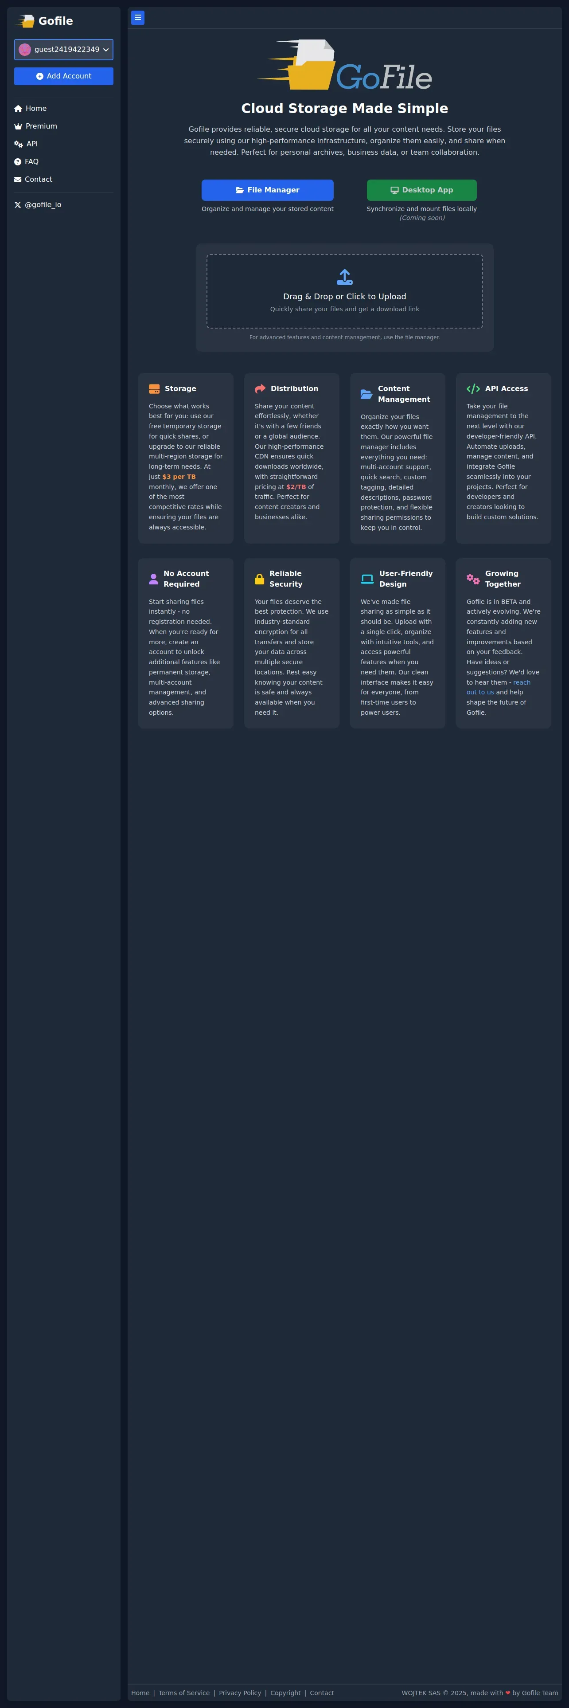Click the red heart icon in the footer
The image size is (569, 1708).
508,1693
